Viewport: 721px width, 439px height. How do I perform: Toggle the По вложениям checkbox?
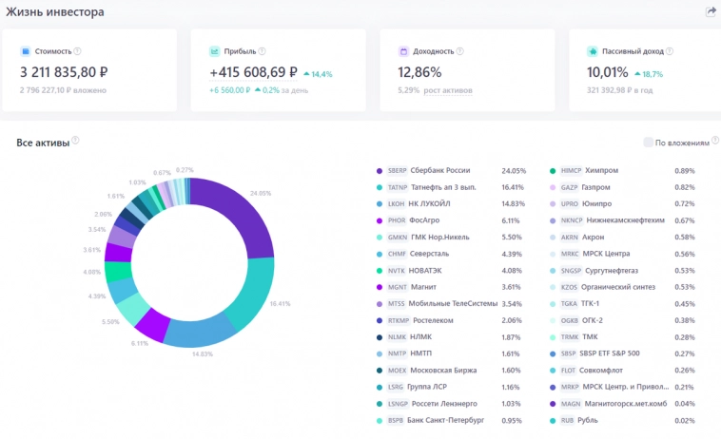[x=648, y=143]
